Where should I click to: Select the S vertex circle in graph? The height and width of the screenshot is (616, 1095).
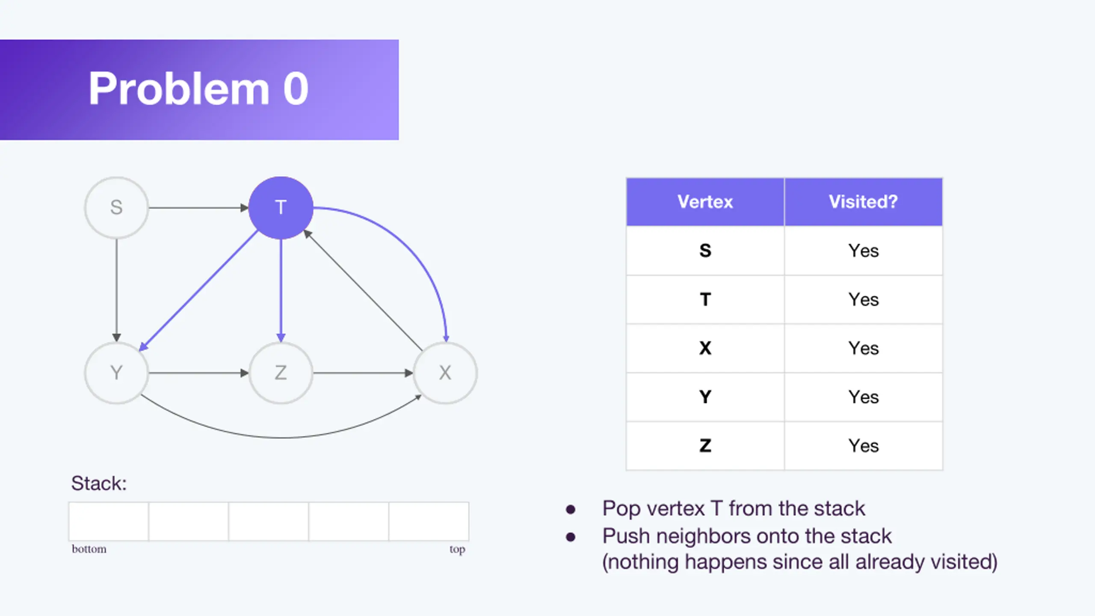point(116,207)
